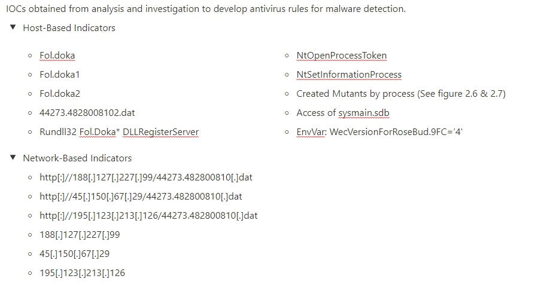The width and height of the screenshot is (541, 288).
Task: Click the EnvVar WecVersionForRoseBud entry
Action: (x=379, y=131)
